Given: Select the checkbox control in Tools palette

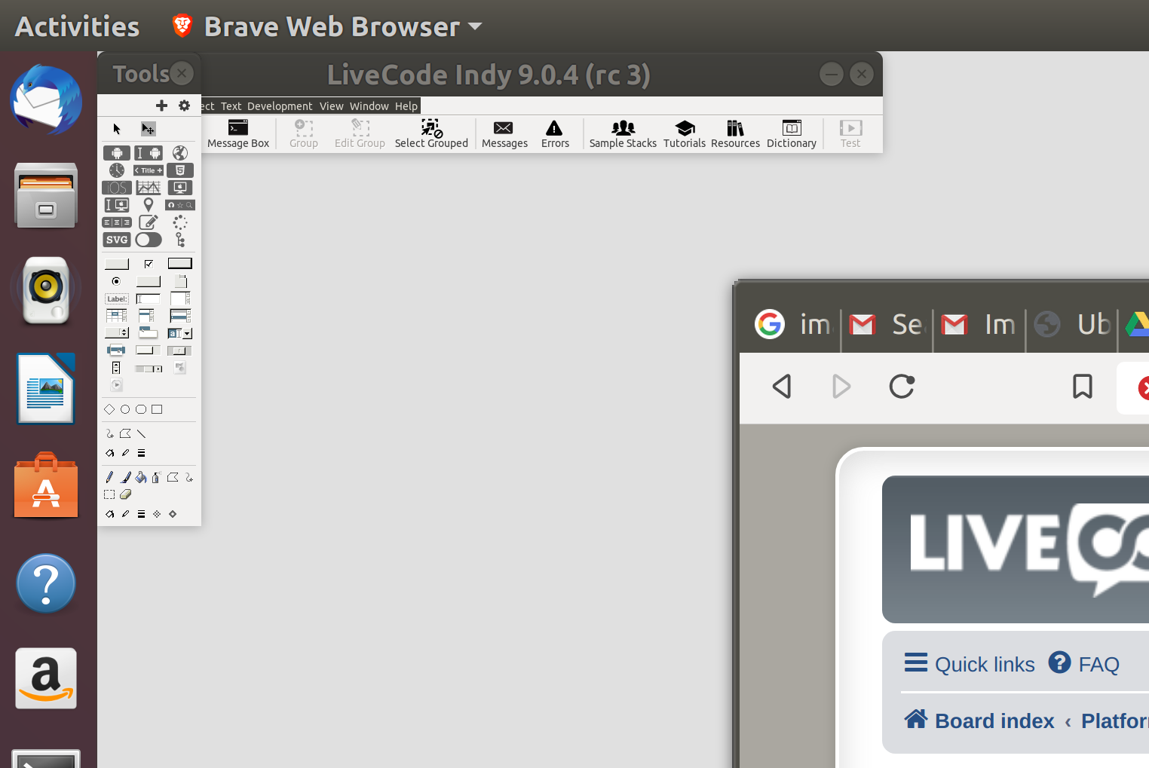Looking at the screenshot, I should 149,264.
